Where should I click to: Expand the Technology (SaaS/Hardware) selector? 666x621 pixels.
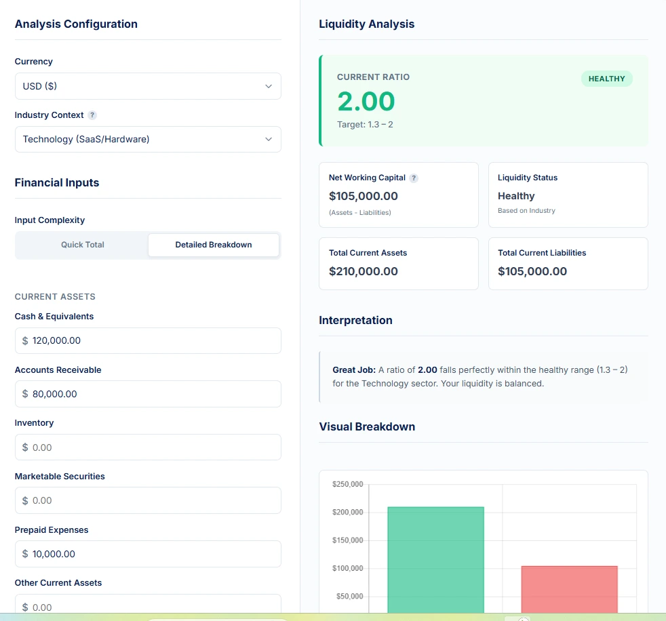coord(148,139)
